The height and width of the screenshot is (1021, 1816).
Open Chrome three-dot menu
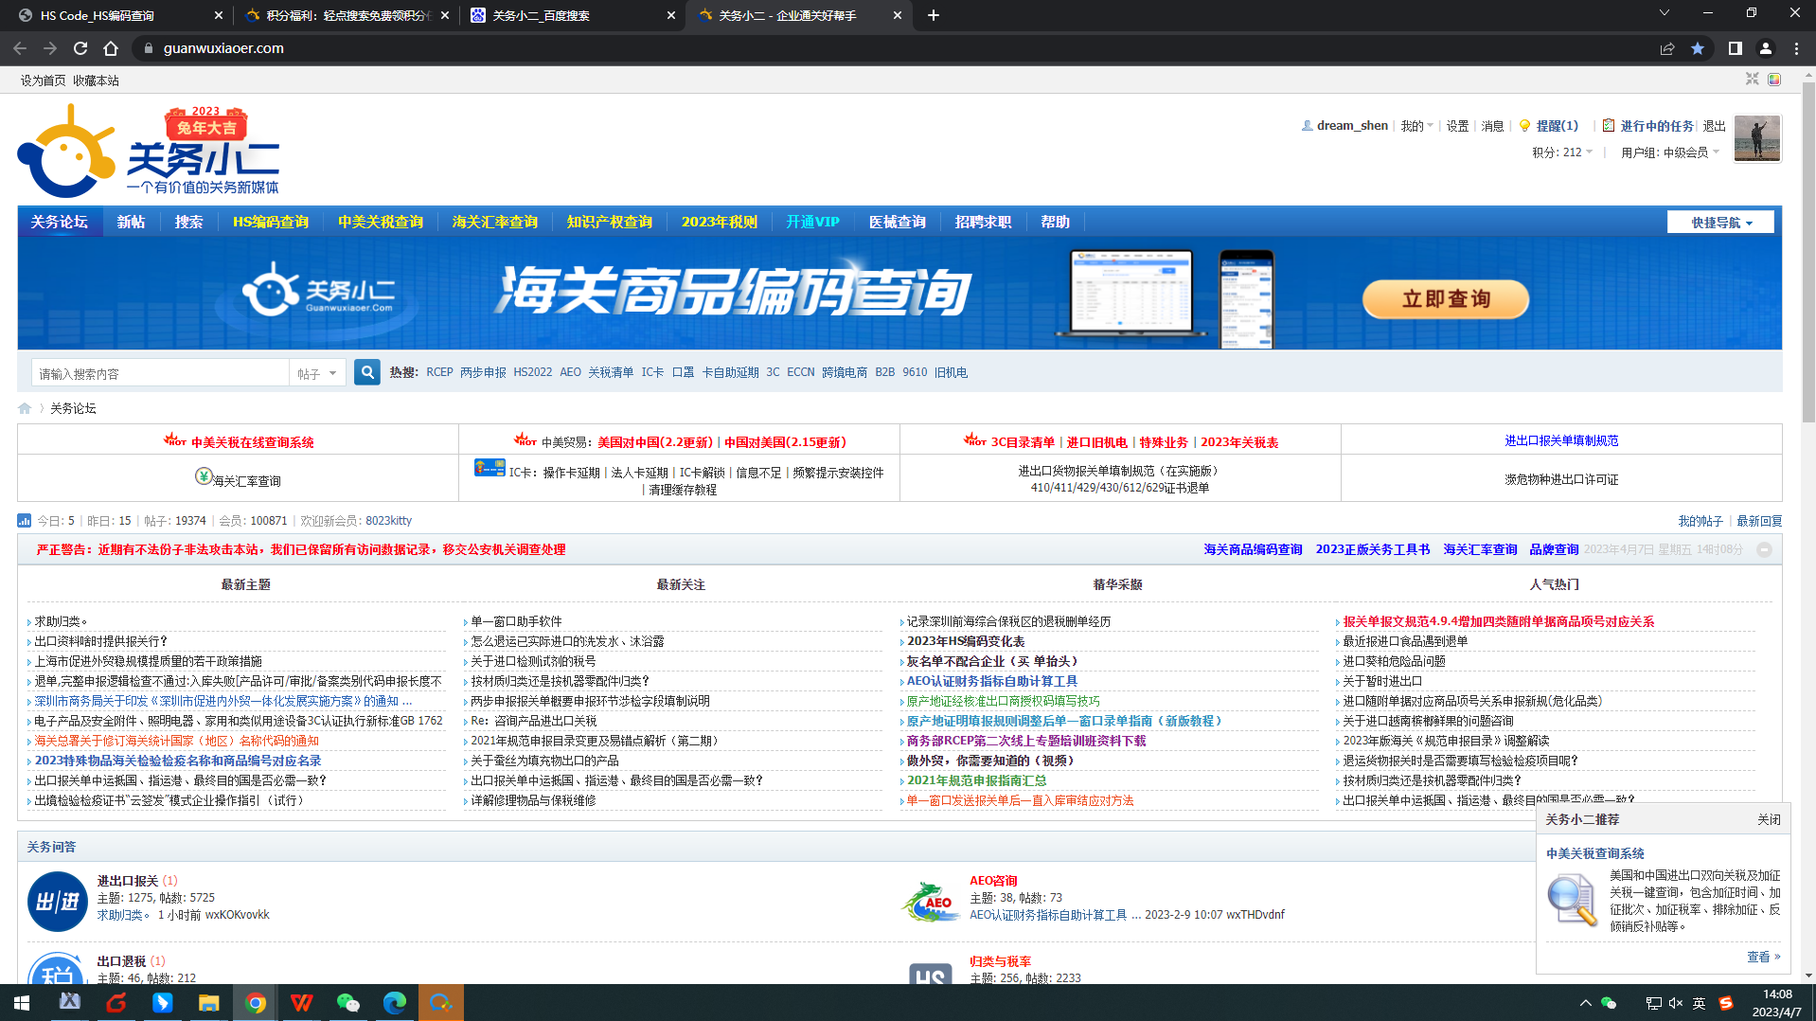[1796, 48]
